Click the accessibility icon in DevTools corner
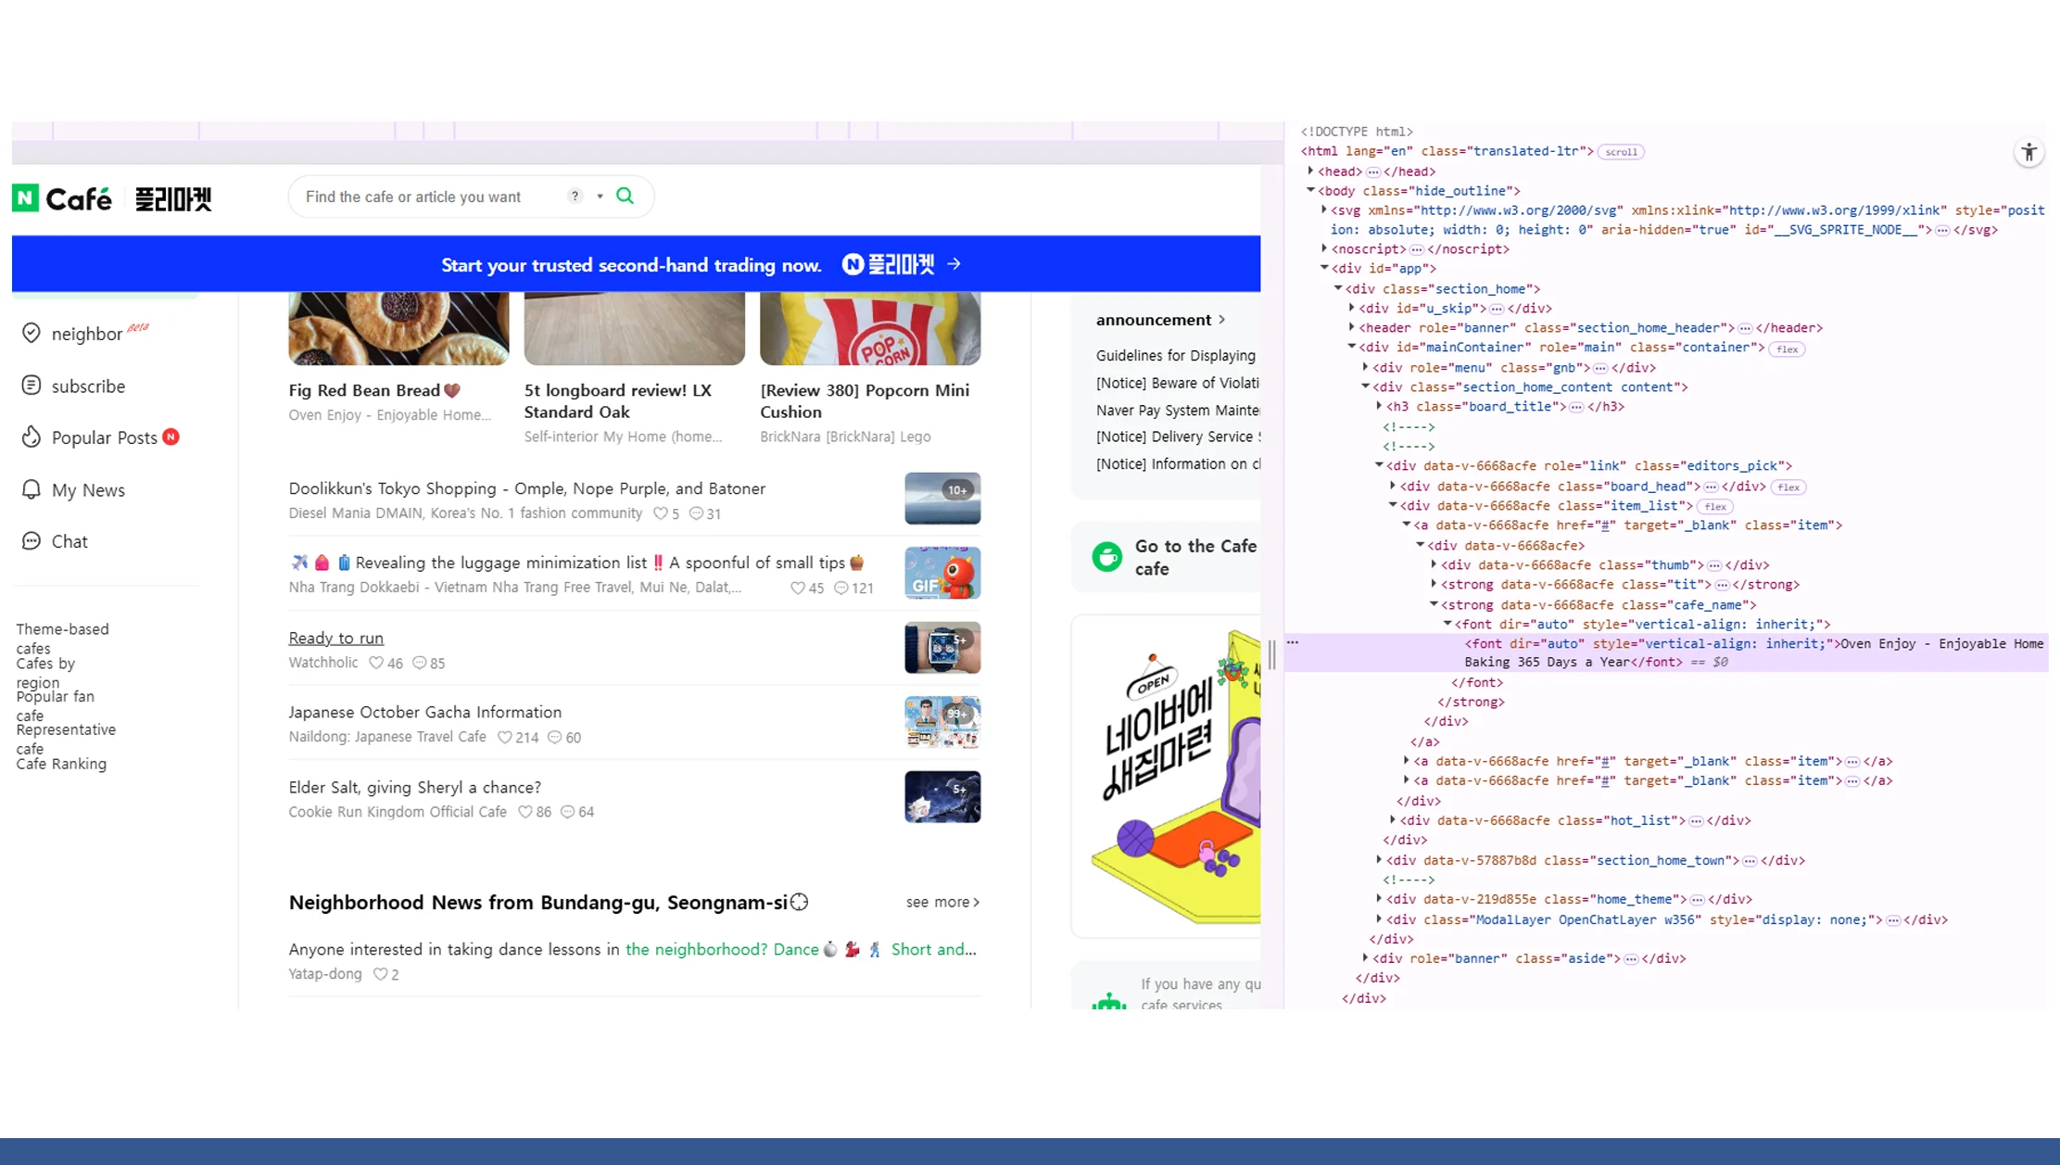The width and height of the screenshot is (2060, 1165). (x=2029, y=152)
